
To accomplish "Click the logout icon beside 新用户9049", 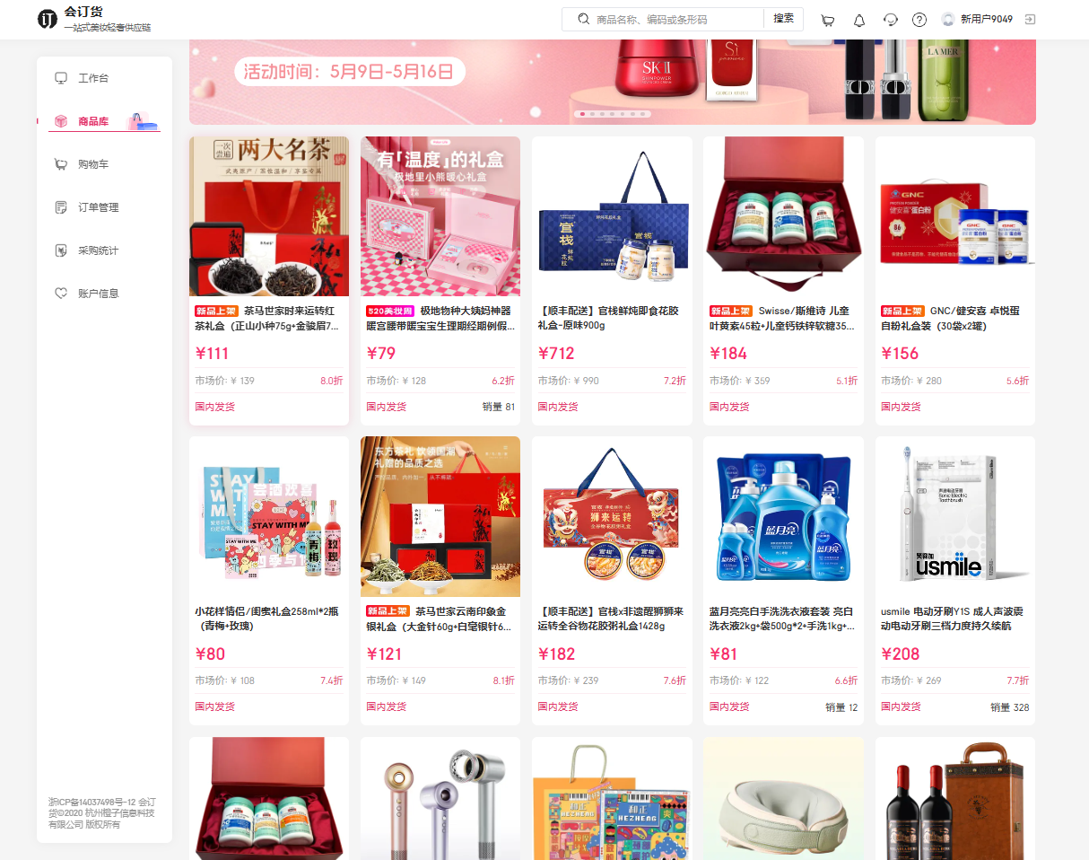I will point(1030,19).
